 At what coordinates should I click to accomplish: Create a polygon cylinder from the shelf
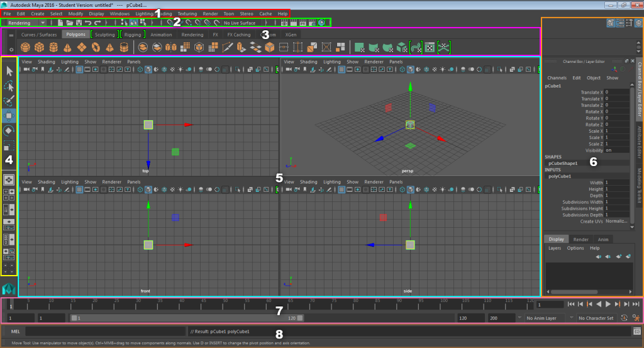tap(53, 47)
